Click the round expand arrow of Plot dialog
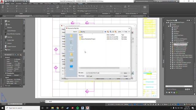Viewport: 196px width, 110px height. point(132,79)
